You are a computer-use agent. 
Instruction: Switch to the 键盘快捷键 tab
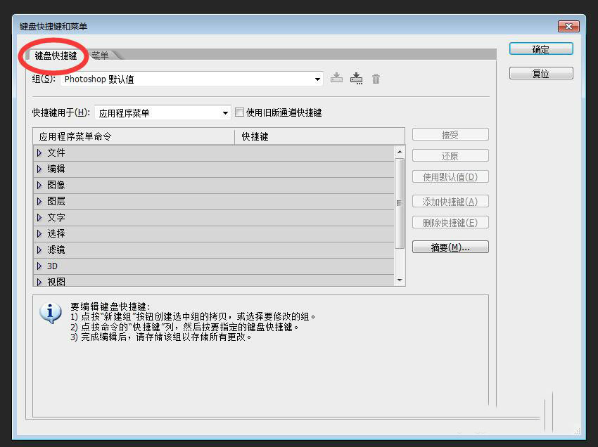(56, 56)
